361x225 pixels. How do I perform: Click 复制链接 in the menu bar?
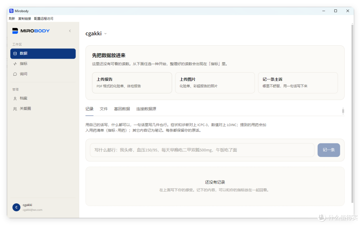click(25, 19)
